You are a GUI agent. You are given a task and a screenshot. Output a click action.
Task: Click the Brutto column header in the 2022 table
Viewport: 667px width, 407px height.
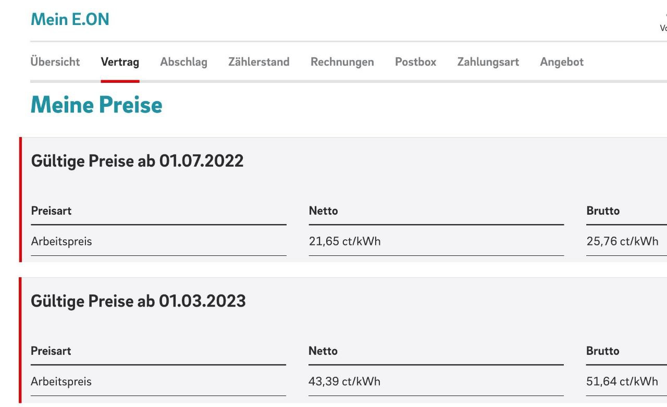[603, 211]
